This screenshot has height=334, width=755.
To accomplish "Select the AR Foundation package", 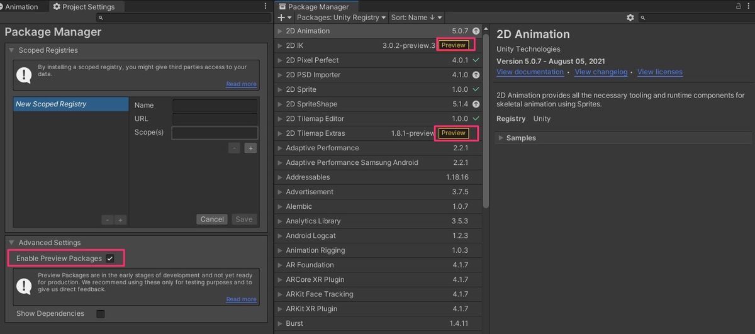I will tap(379, 265).
